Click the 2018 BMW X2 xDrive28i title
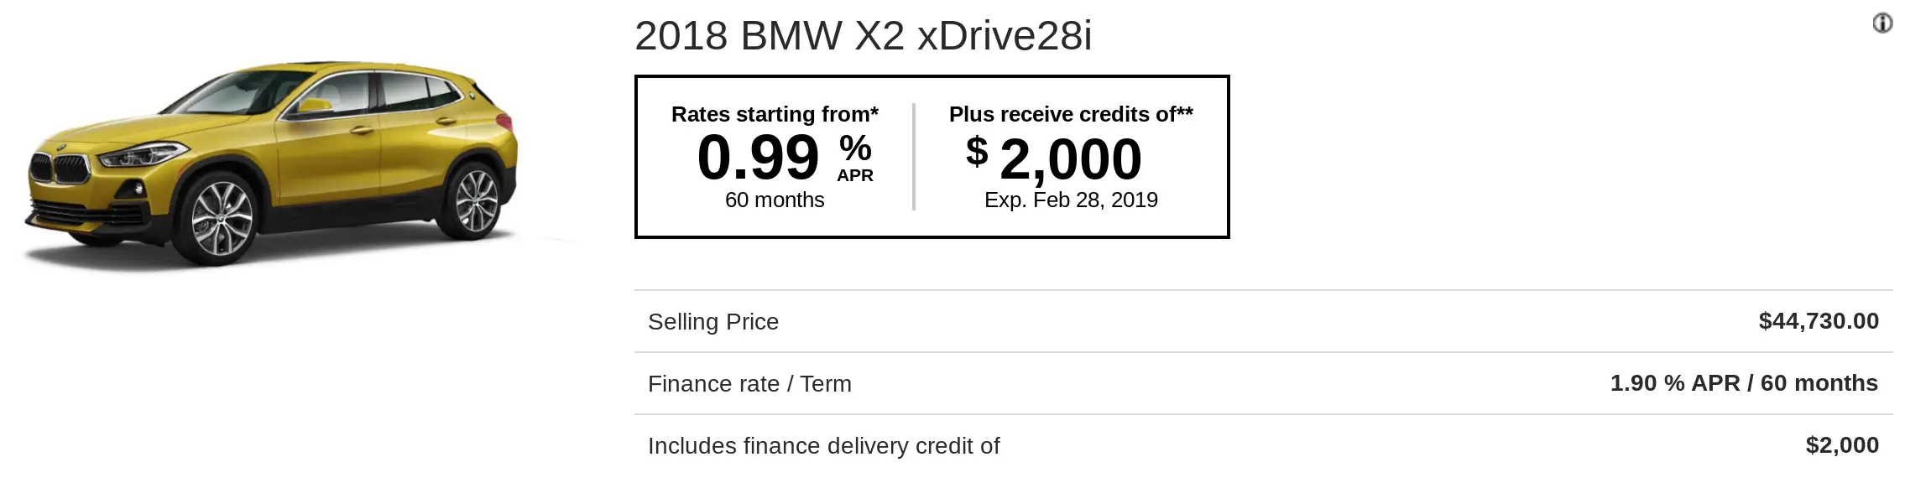Screen dimensions: 1905x483 (864, 36)
